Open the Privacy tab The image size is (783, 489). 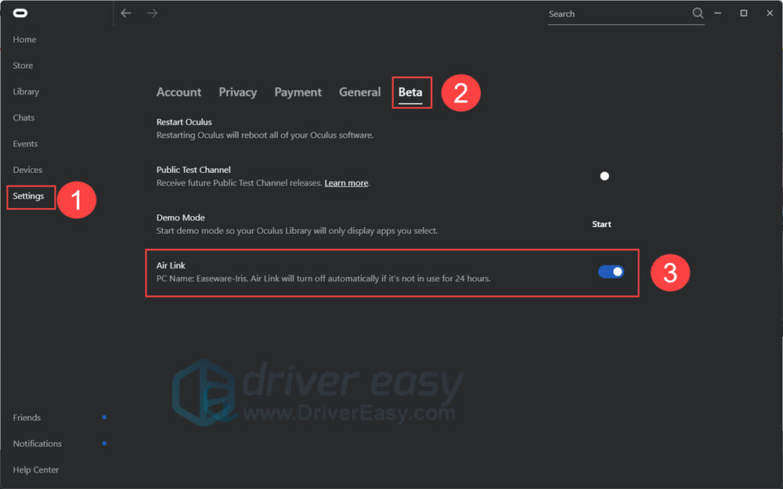237,92
